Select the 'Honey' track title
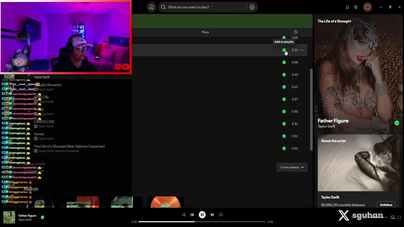The height and width of the screenshot is (227, 404). click(x=39, y=134)
